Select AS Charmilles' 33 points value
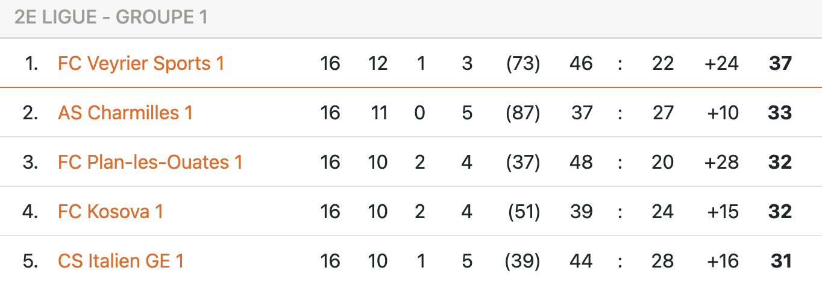Image resolution: width=822 pixels, height=282 pixels. click(780, 113)
